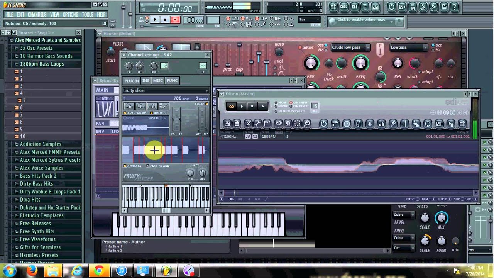Open the Bar snap dropdown

click(x=309, y=19)
